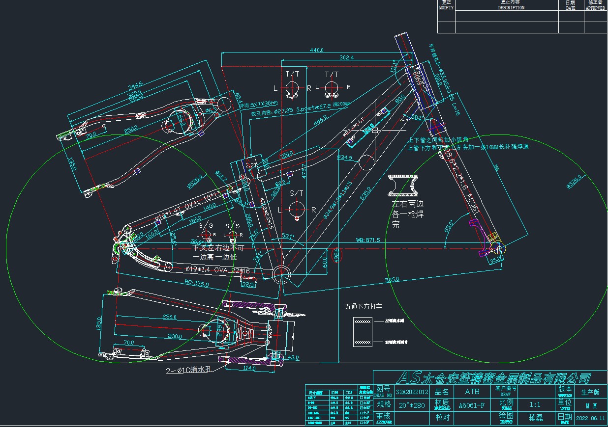Select the 440.0 dimension at the top
608x427 pixels.
(x=316, y=50)
